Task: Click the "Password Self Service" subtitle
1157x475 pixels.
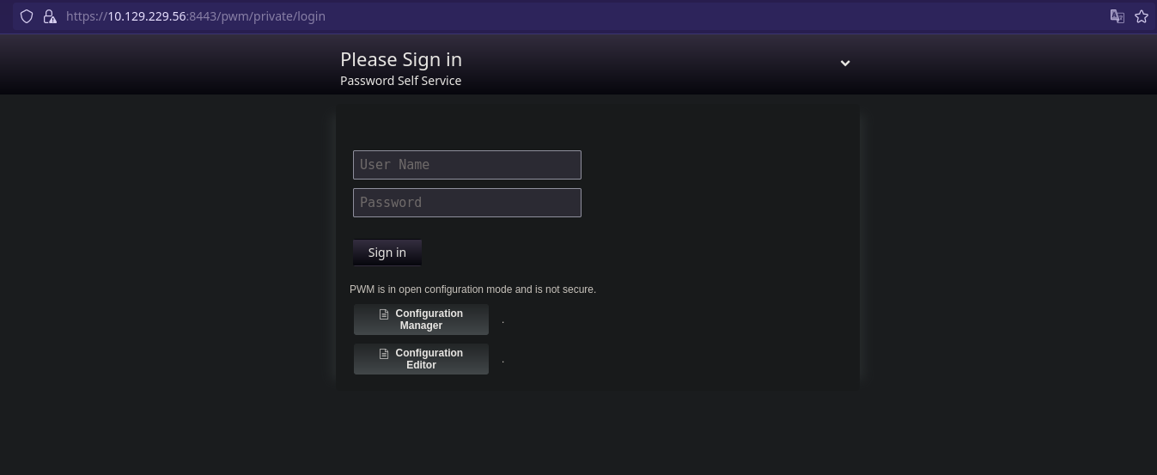Action: (x=400, y=81)
